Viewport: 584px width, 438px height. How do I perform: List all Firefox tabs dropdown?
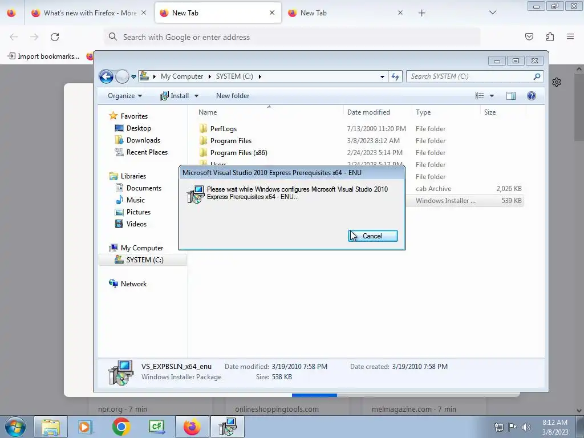pyautogui.click(x=492, y=13)
